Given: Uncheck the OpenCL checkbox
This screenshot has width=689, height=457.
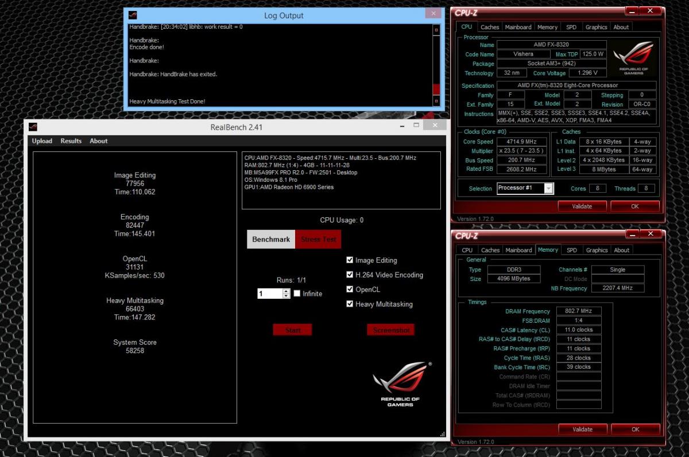Looking at the screenshot, I should [x=350, y=289].
